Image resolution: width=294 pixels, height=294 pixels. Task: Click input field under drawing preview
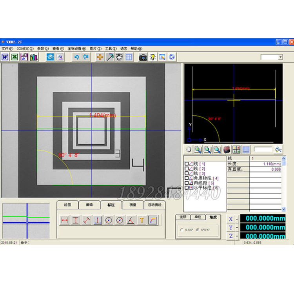(263, 149)
